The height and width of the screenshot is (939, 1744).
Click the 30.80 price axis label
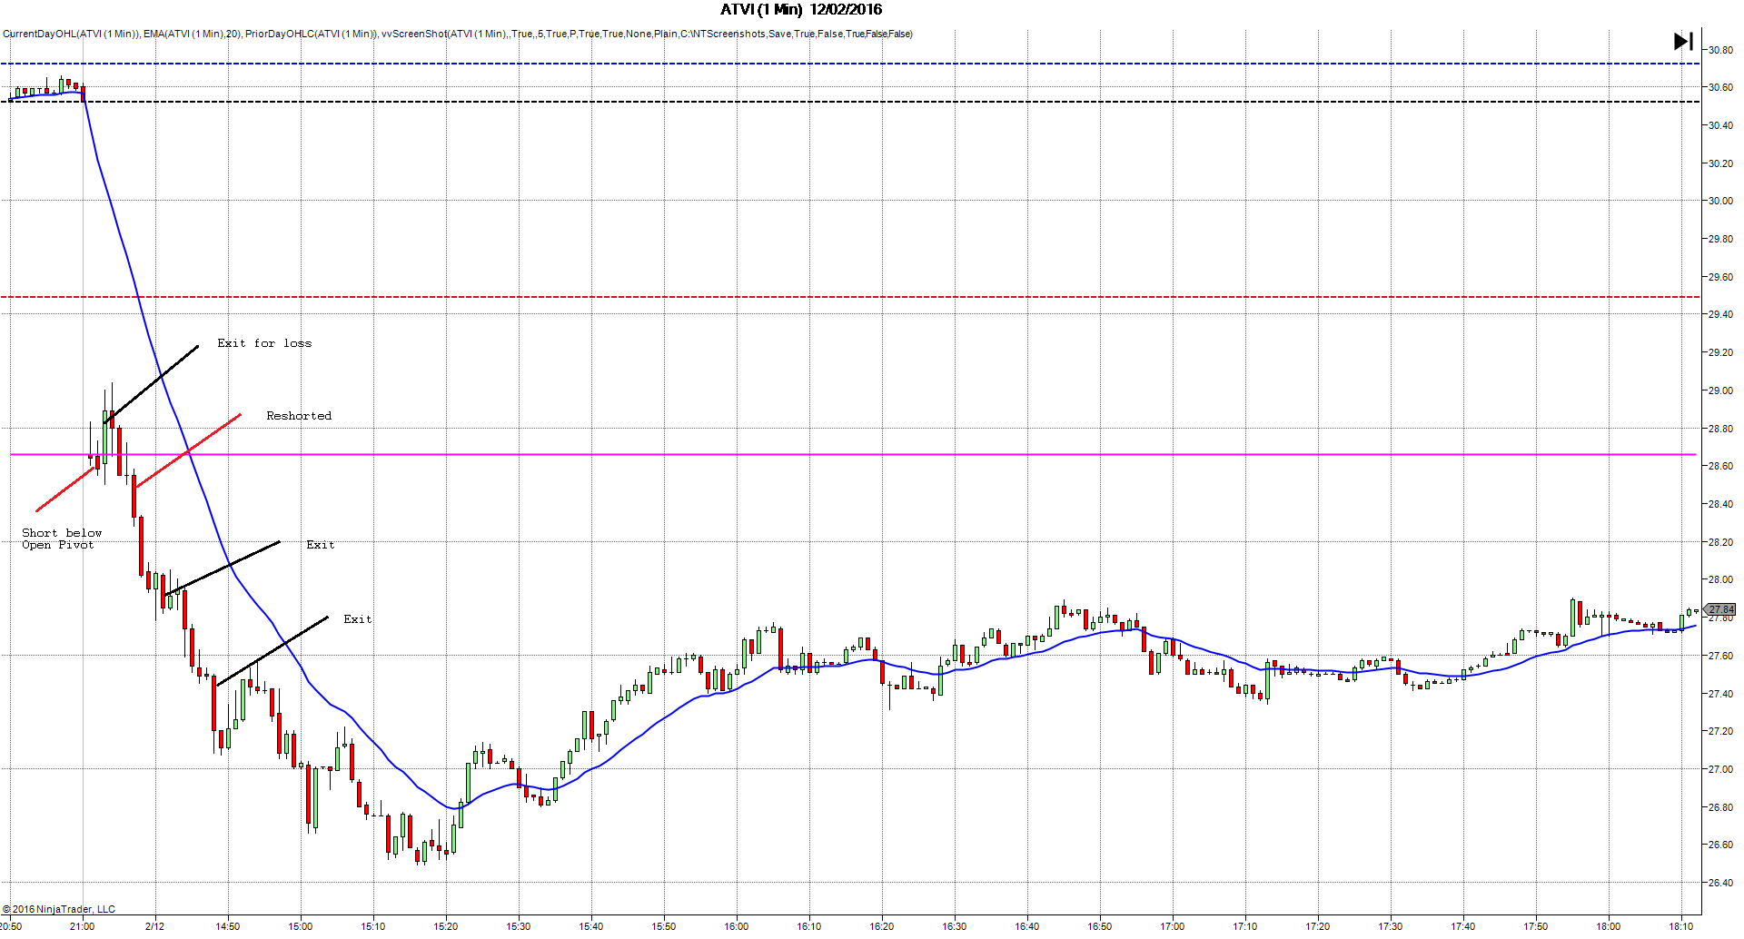pos(1720,50)
